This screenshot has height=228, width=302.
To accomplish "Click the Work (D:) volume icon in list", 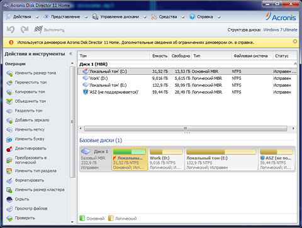I will click(x=86, y=78).
